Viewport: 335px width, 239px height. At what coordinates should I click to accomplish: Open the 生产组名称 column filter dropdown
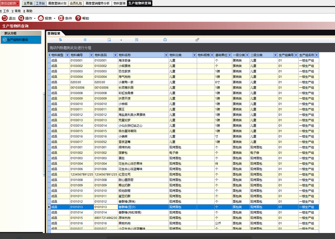point(317,55)
